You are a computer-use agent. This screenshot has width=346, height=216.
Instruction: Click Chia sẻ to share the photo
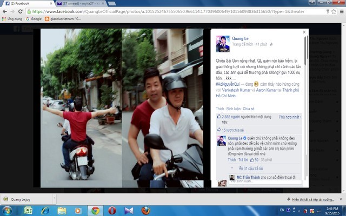249,109
